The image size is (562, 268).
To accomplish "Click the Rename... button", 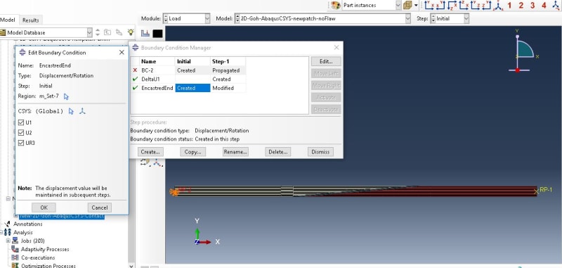I will point(235,152).
